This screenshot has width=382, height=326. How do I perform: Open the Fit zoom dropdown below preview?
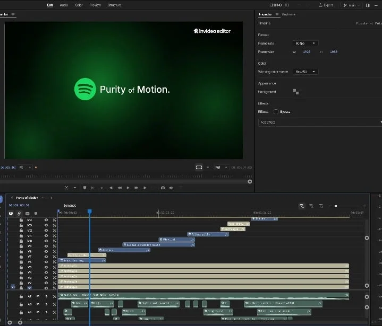click(x=25, y=168)
